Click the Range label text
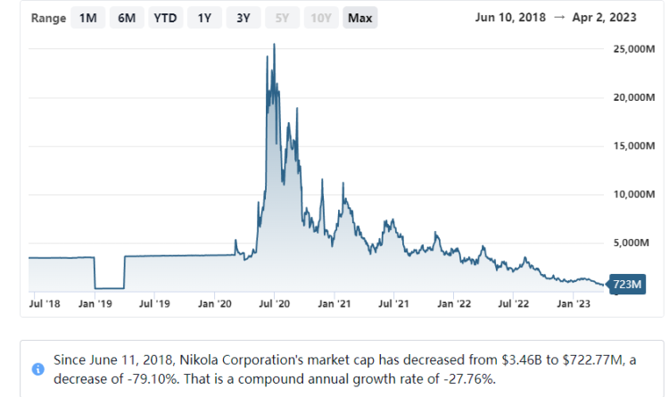The width and height of the screenshot is (669, 397). (48, 18)
